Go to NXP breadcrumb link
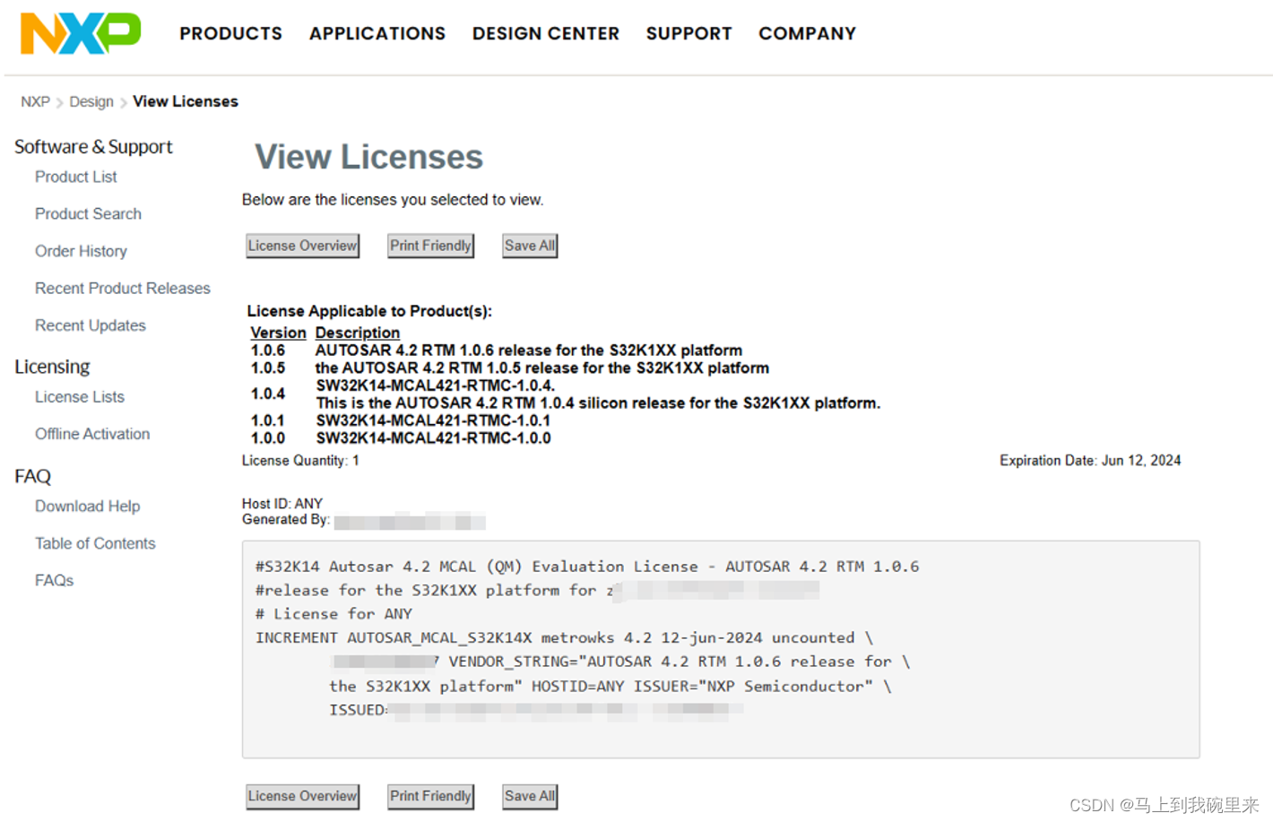 [x=35, y=101]
